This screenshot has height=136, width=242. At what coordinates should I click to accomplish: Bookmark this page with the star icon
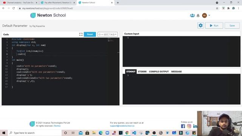tap(217, 8)
